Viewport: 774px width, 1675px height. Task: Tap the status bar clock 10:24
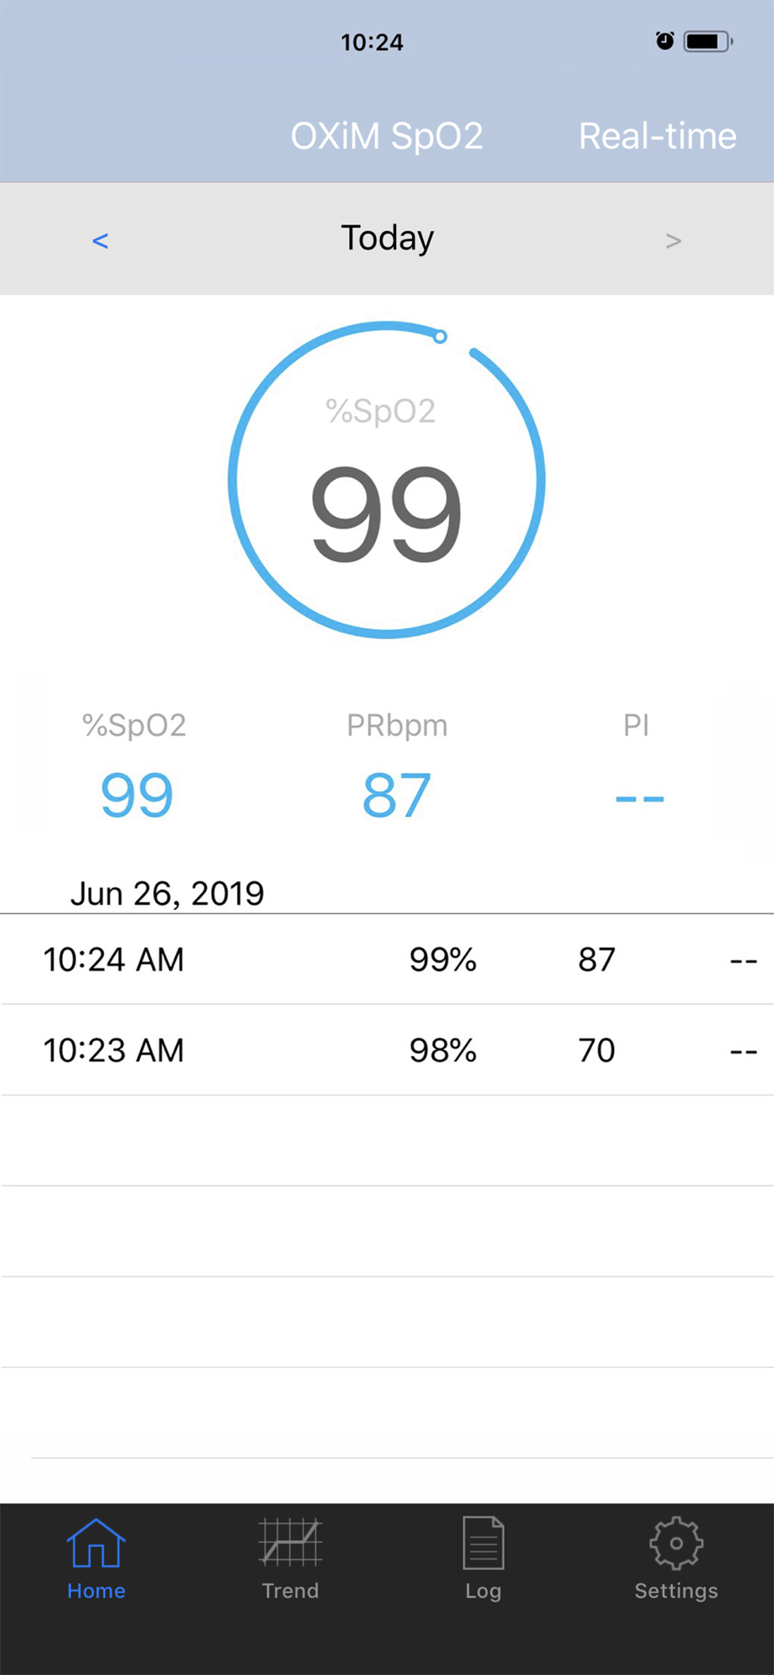click(372, 42)
